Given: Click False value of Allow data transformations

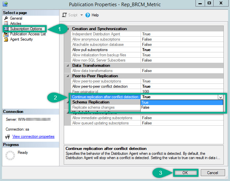Looking at the screenshot, I should (x=147, y=71).
